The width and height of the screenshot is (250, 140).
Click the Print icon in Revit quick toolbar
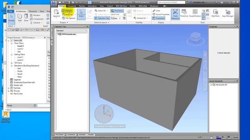(37, 30)
